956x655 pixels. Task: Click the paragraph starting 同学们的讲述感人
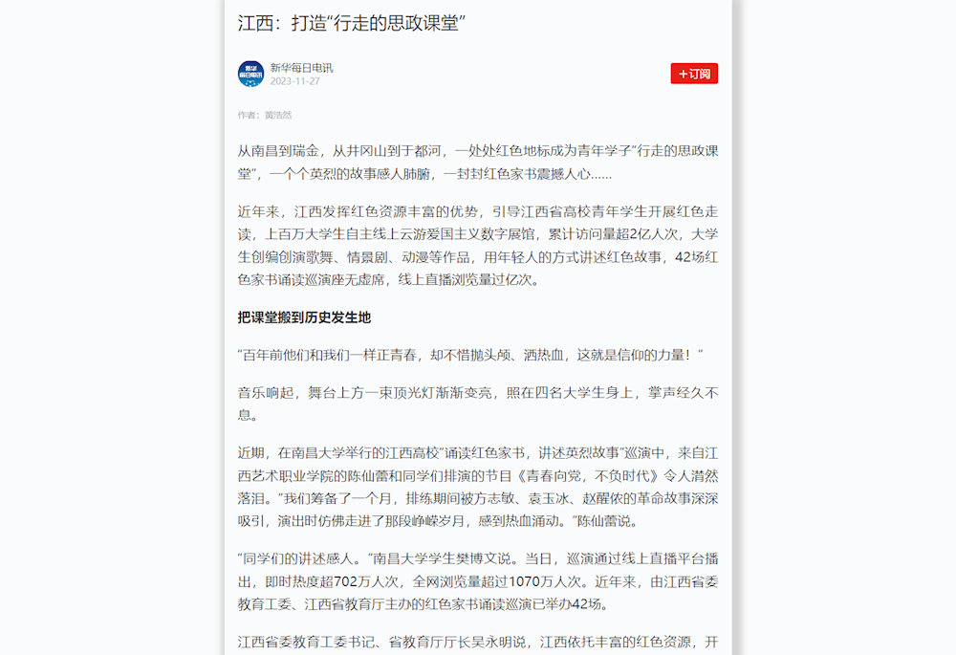478,581
